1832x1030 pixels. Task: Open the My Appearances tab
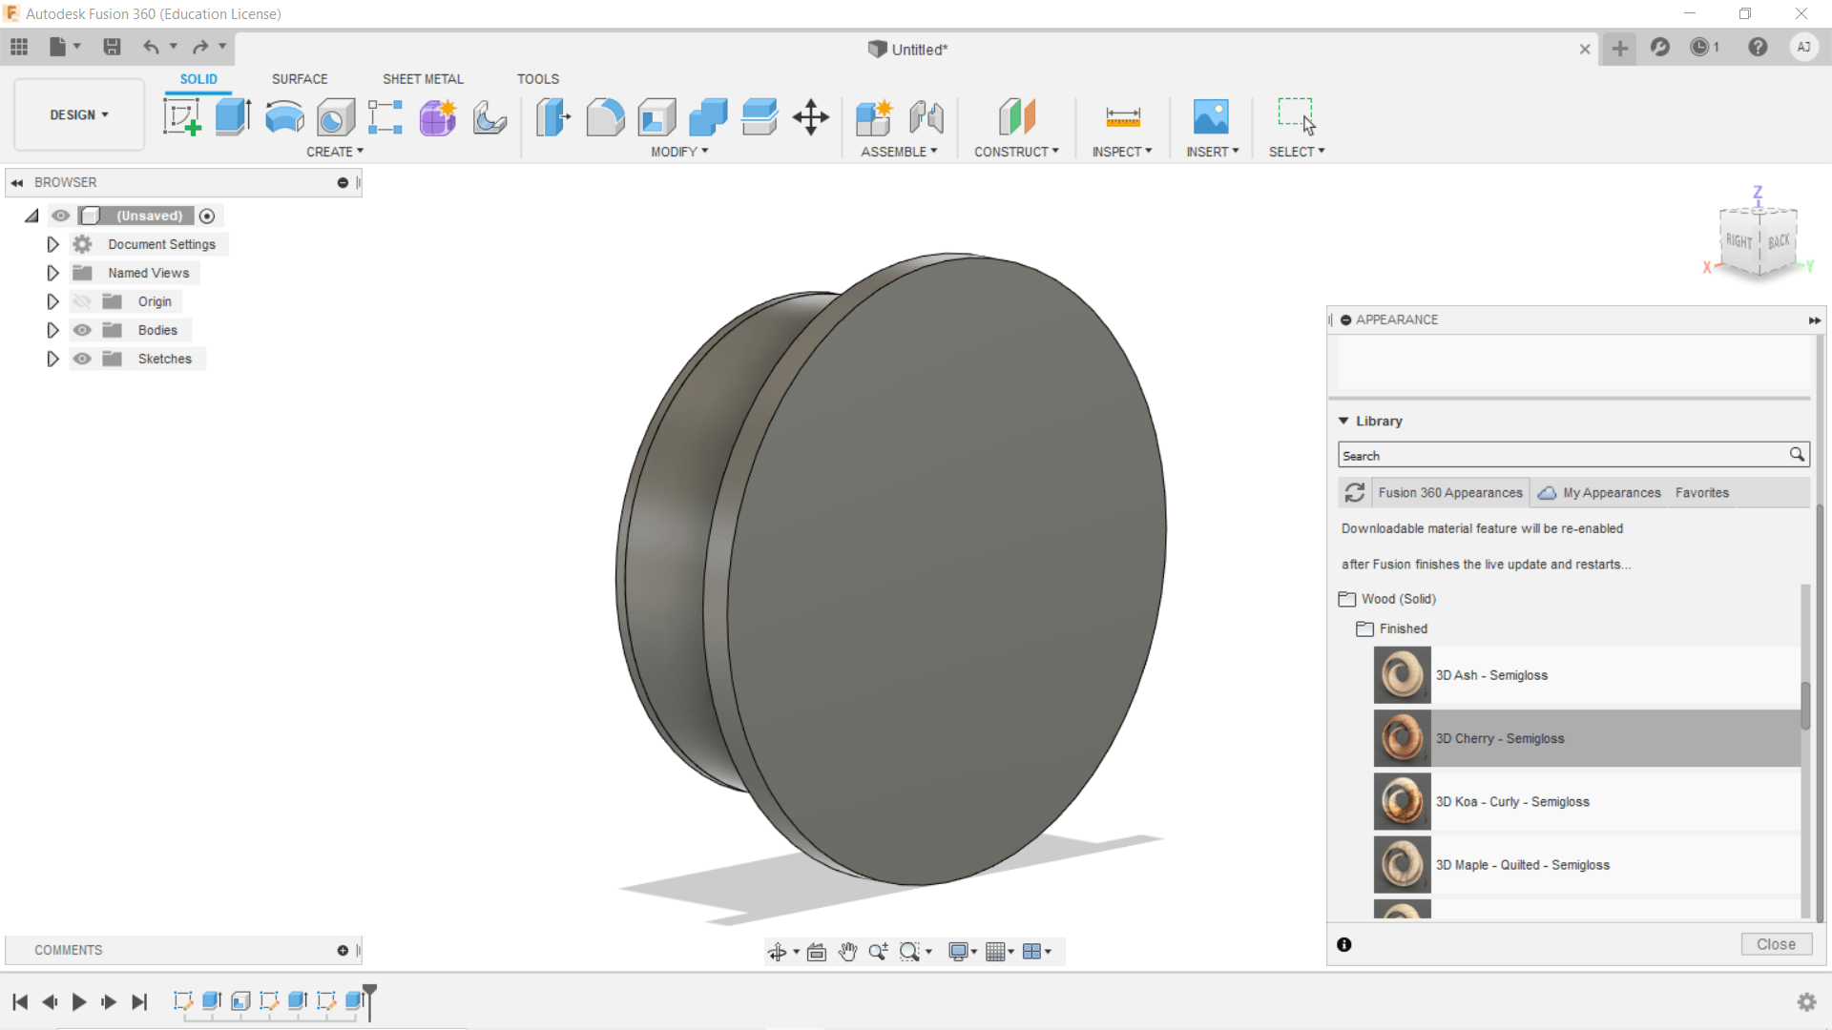1611,493
